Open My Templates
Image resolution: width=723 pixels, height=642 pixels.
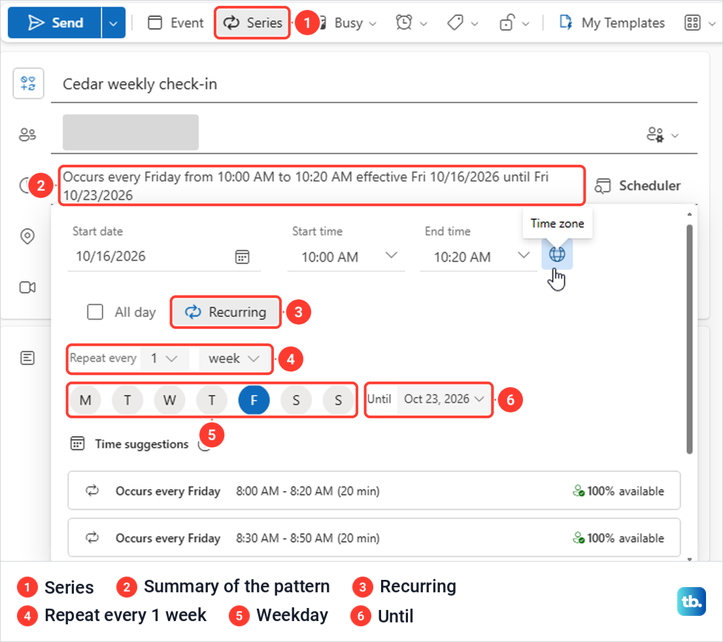tap(612, 23)
